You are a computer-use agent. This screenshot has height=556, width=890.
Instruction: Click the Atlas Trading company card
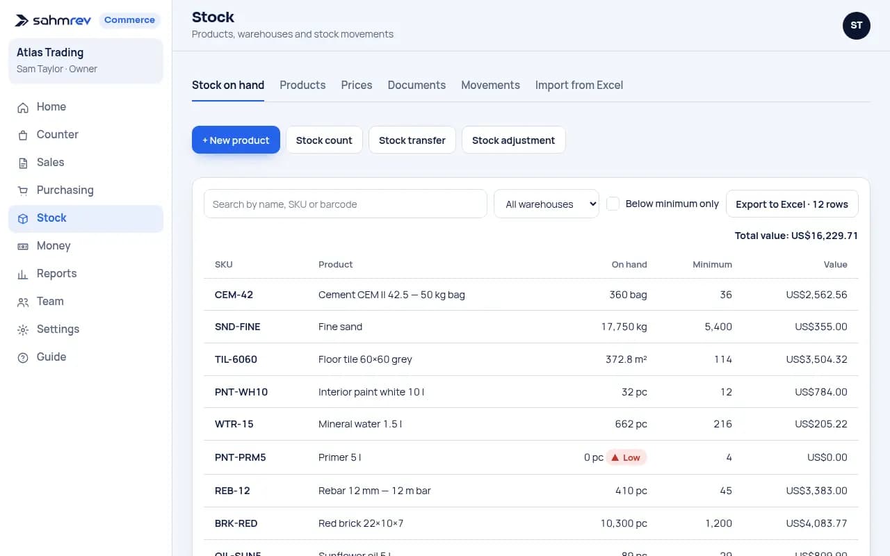pyautogui.click(x=86, y=60)
